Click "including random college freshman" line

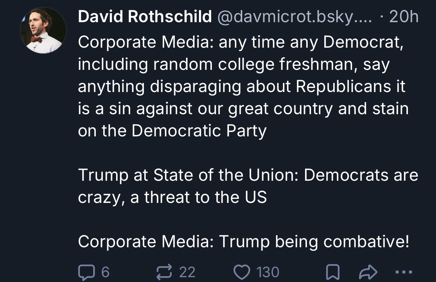tap(234, 64)
